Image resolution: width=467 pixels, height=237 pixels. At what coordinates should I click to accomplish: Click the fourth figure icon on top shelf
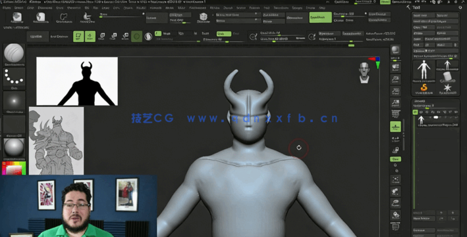click(87, 18)
